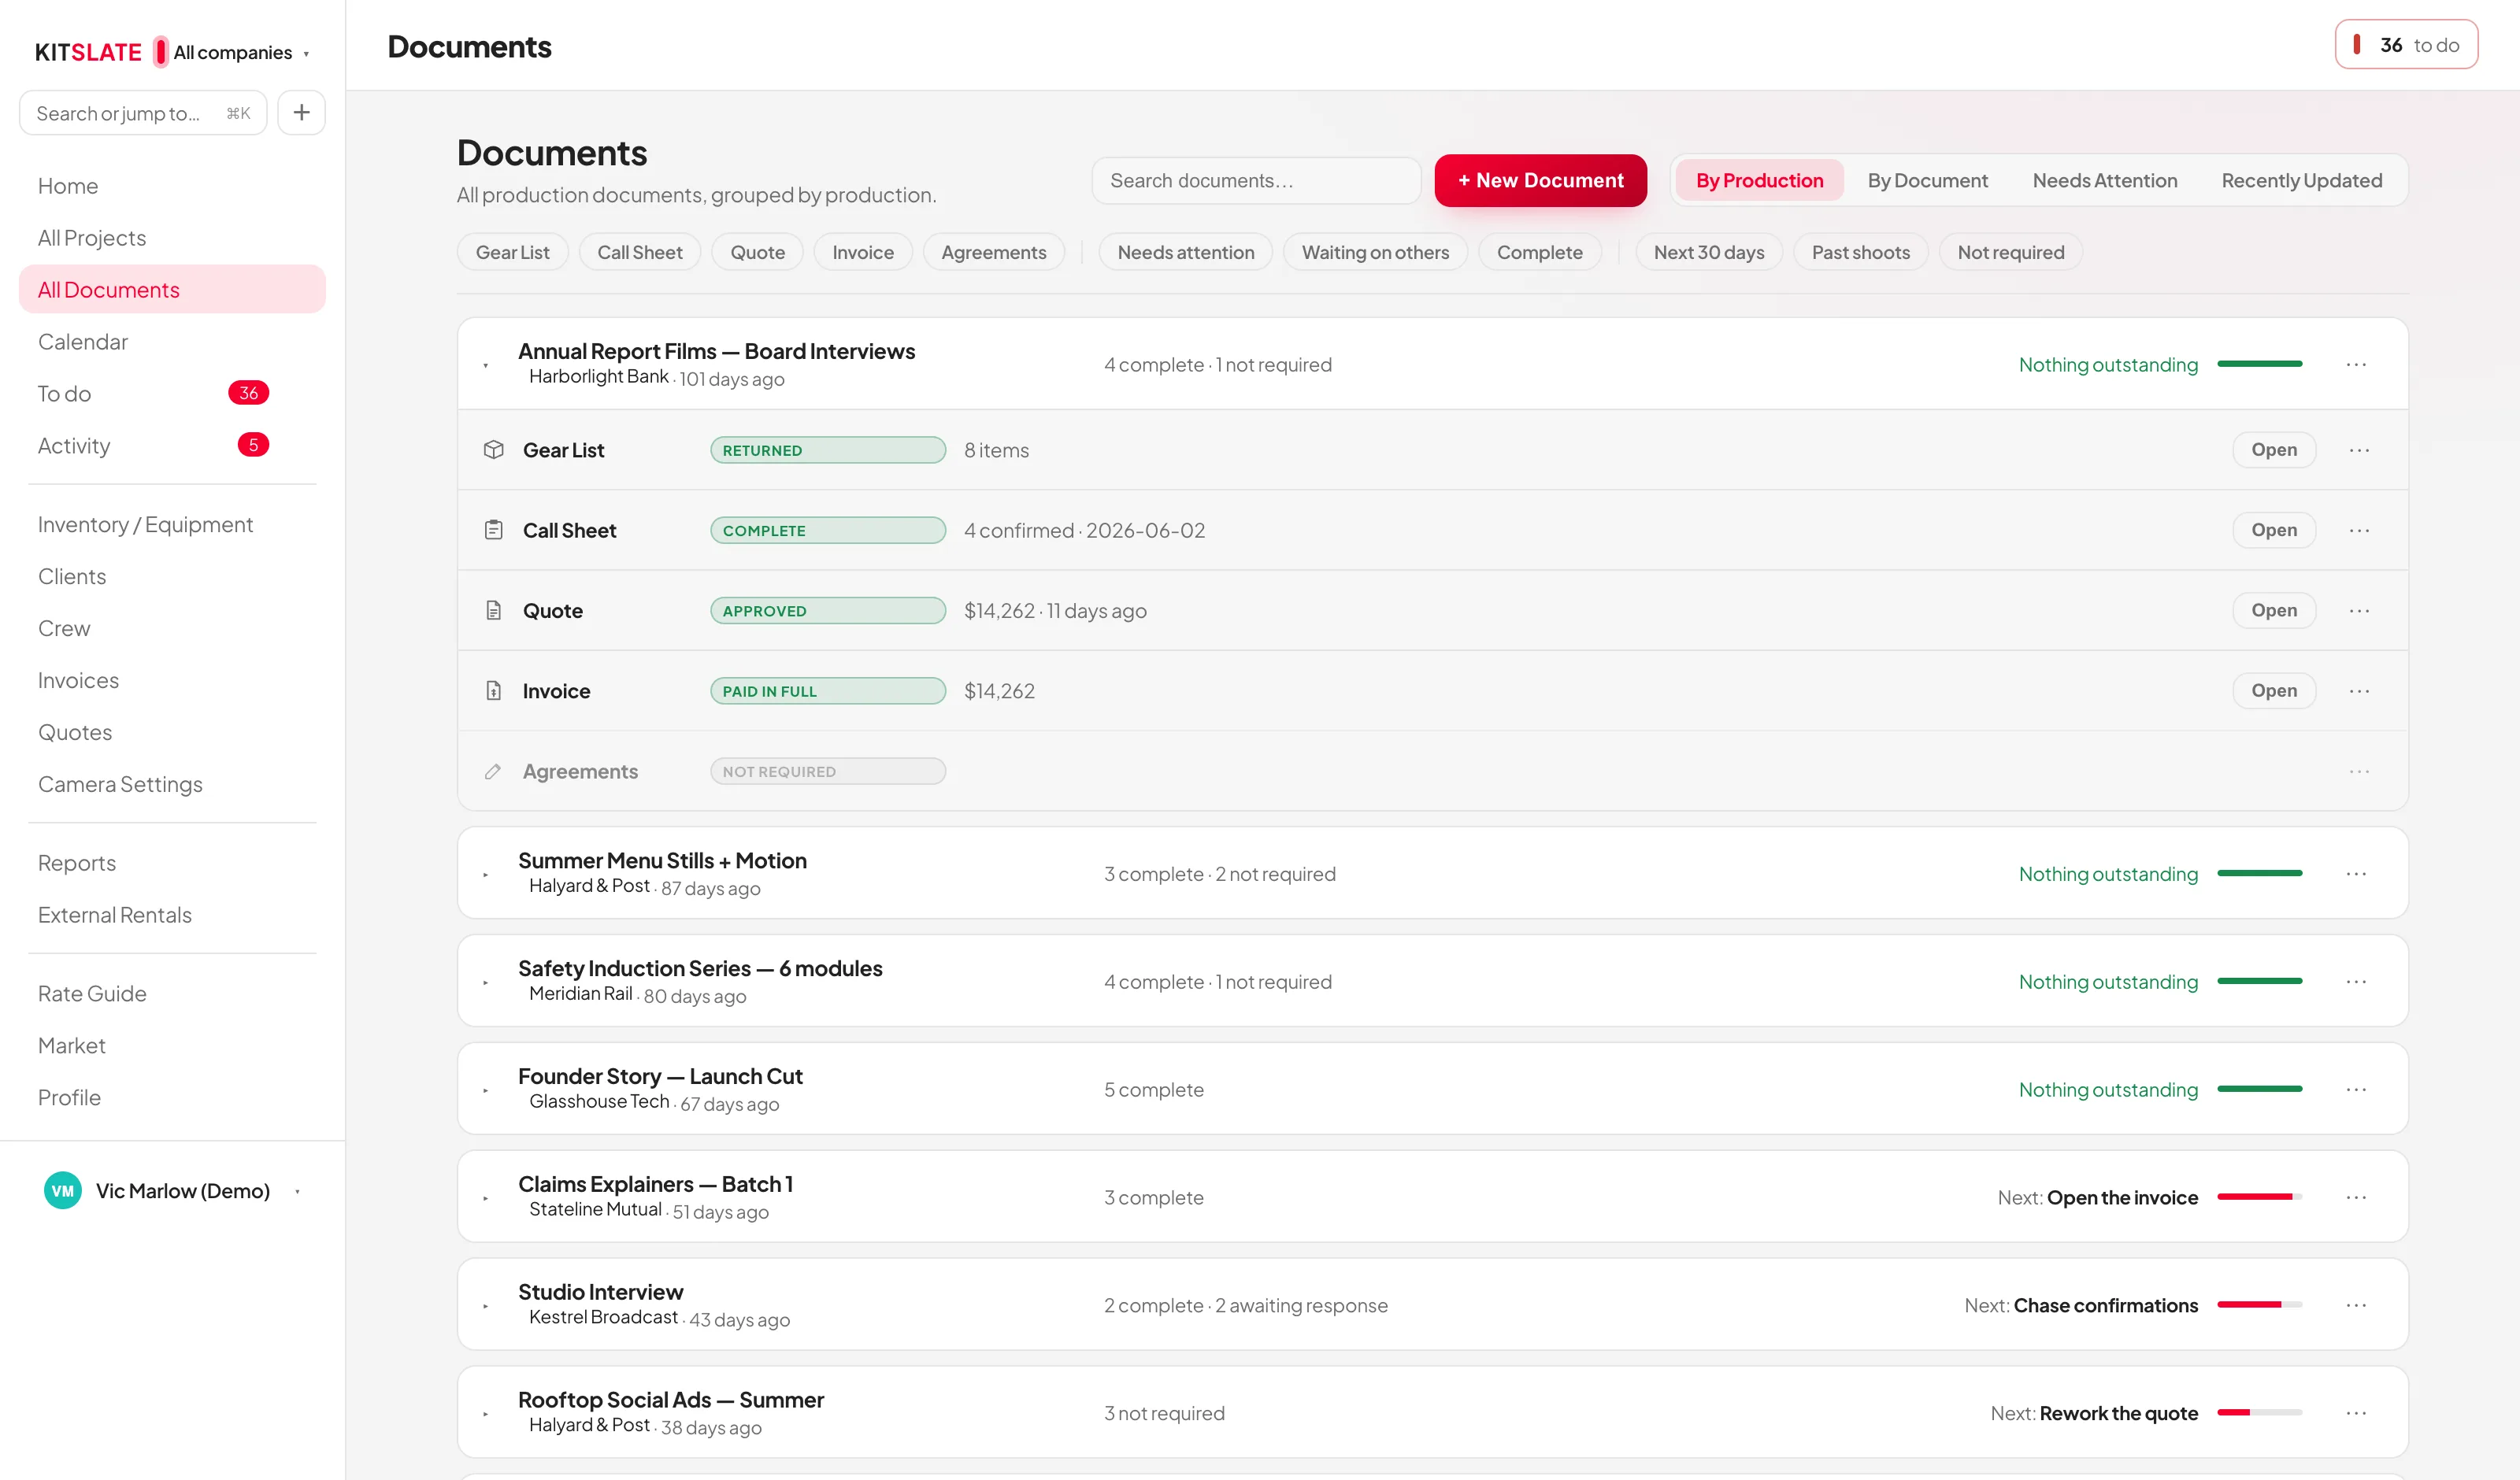Switch to the By Production view
The image size is (2520, 1480).
point(1759,180)
